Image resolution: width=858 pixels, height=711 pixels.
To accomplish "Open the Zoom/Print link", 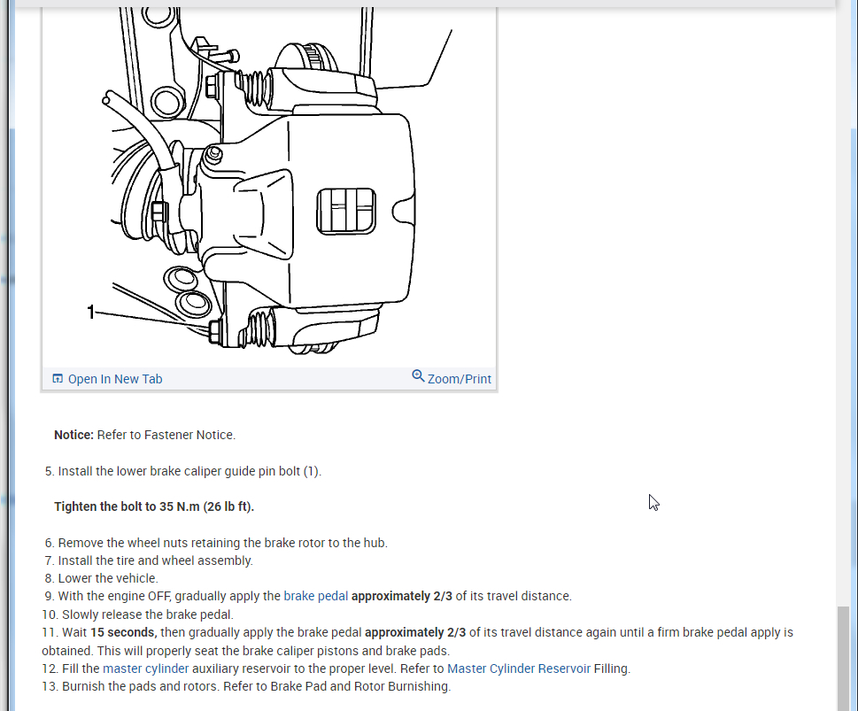I will coord(459,379).
